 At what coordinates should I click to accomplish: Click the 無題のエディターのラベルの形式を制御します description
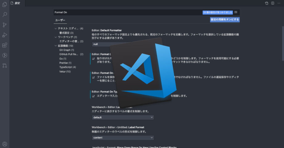119,132
